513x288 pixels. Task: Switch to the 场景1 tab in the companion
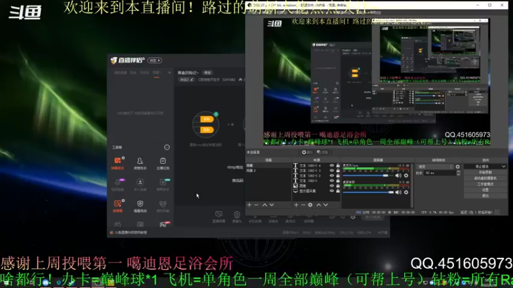(156, 72)
